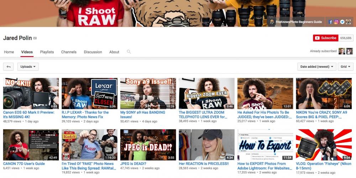Image resolution: width=356 pixels, height=178 pixels.
Task: Open "JPEG is DEAD!?" video title link
Action: pyautogui.click(x=133, y=164)
